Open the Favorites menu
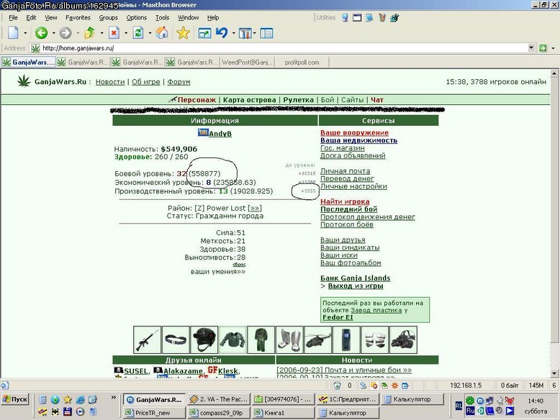 coord(78,17)
